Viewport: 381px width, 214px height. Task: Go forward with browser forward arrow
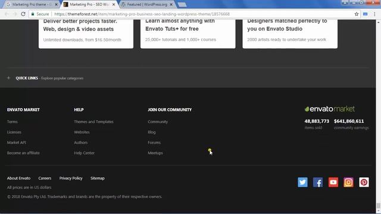15,14
